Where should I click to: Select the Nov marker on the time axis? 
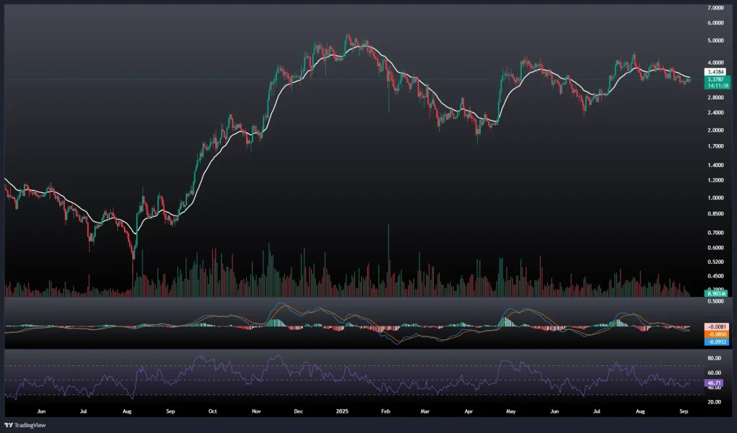click(256, 410)
